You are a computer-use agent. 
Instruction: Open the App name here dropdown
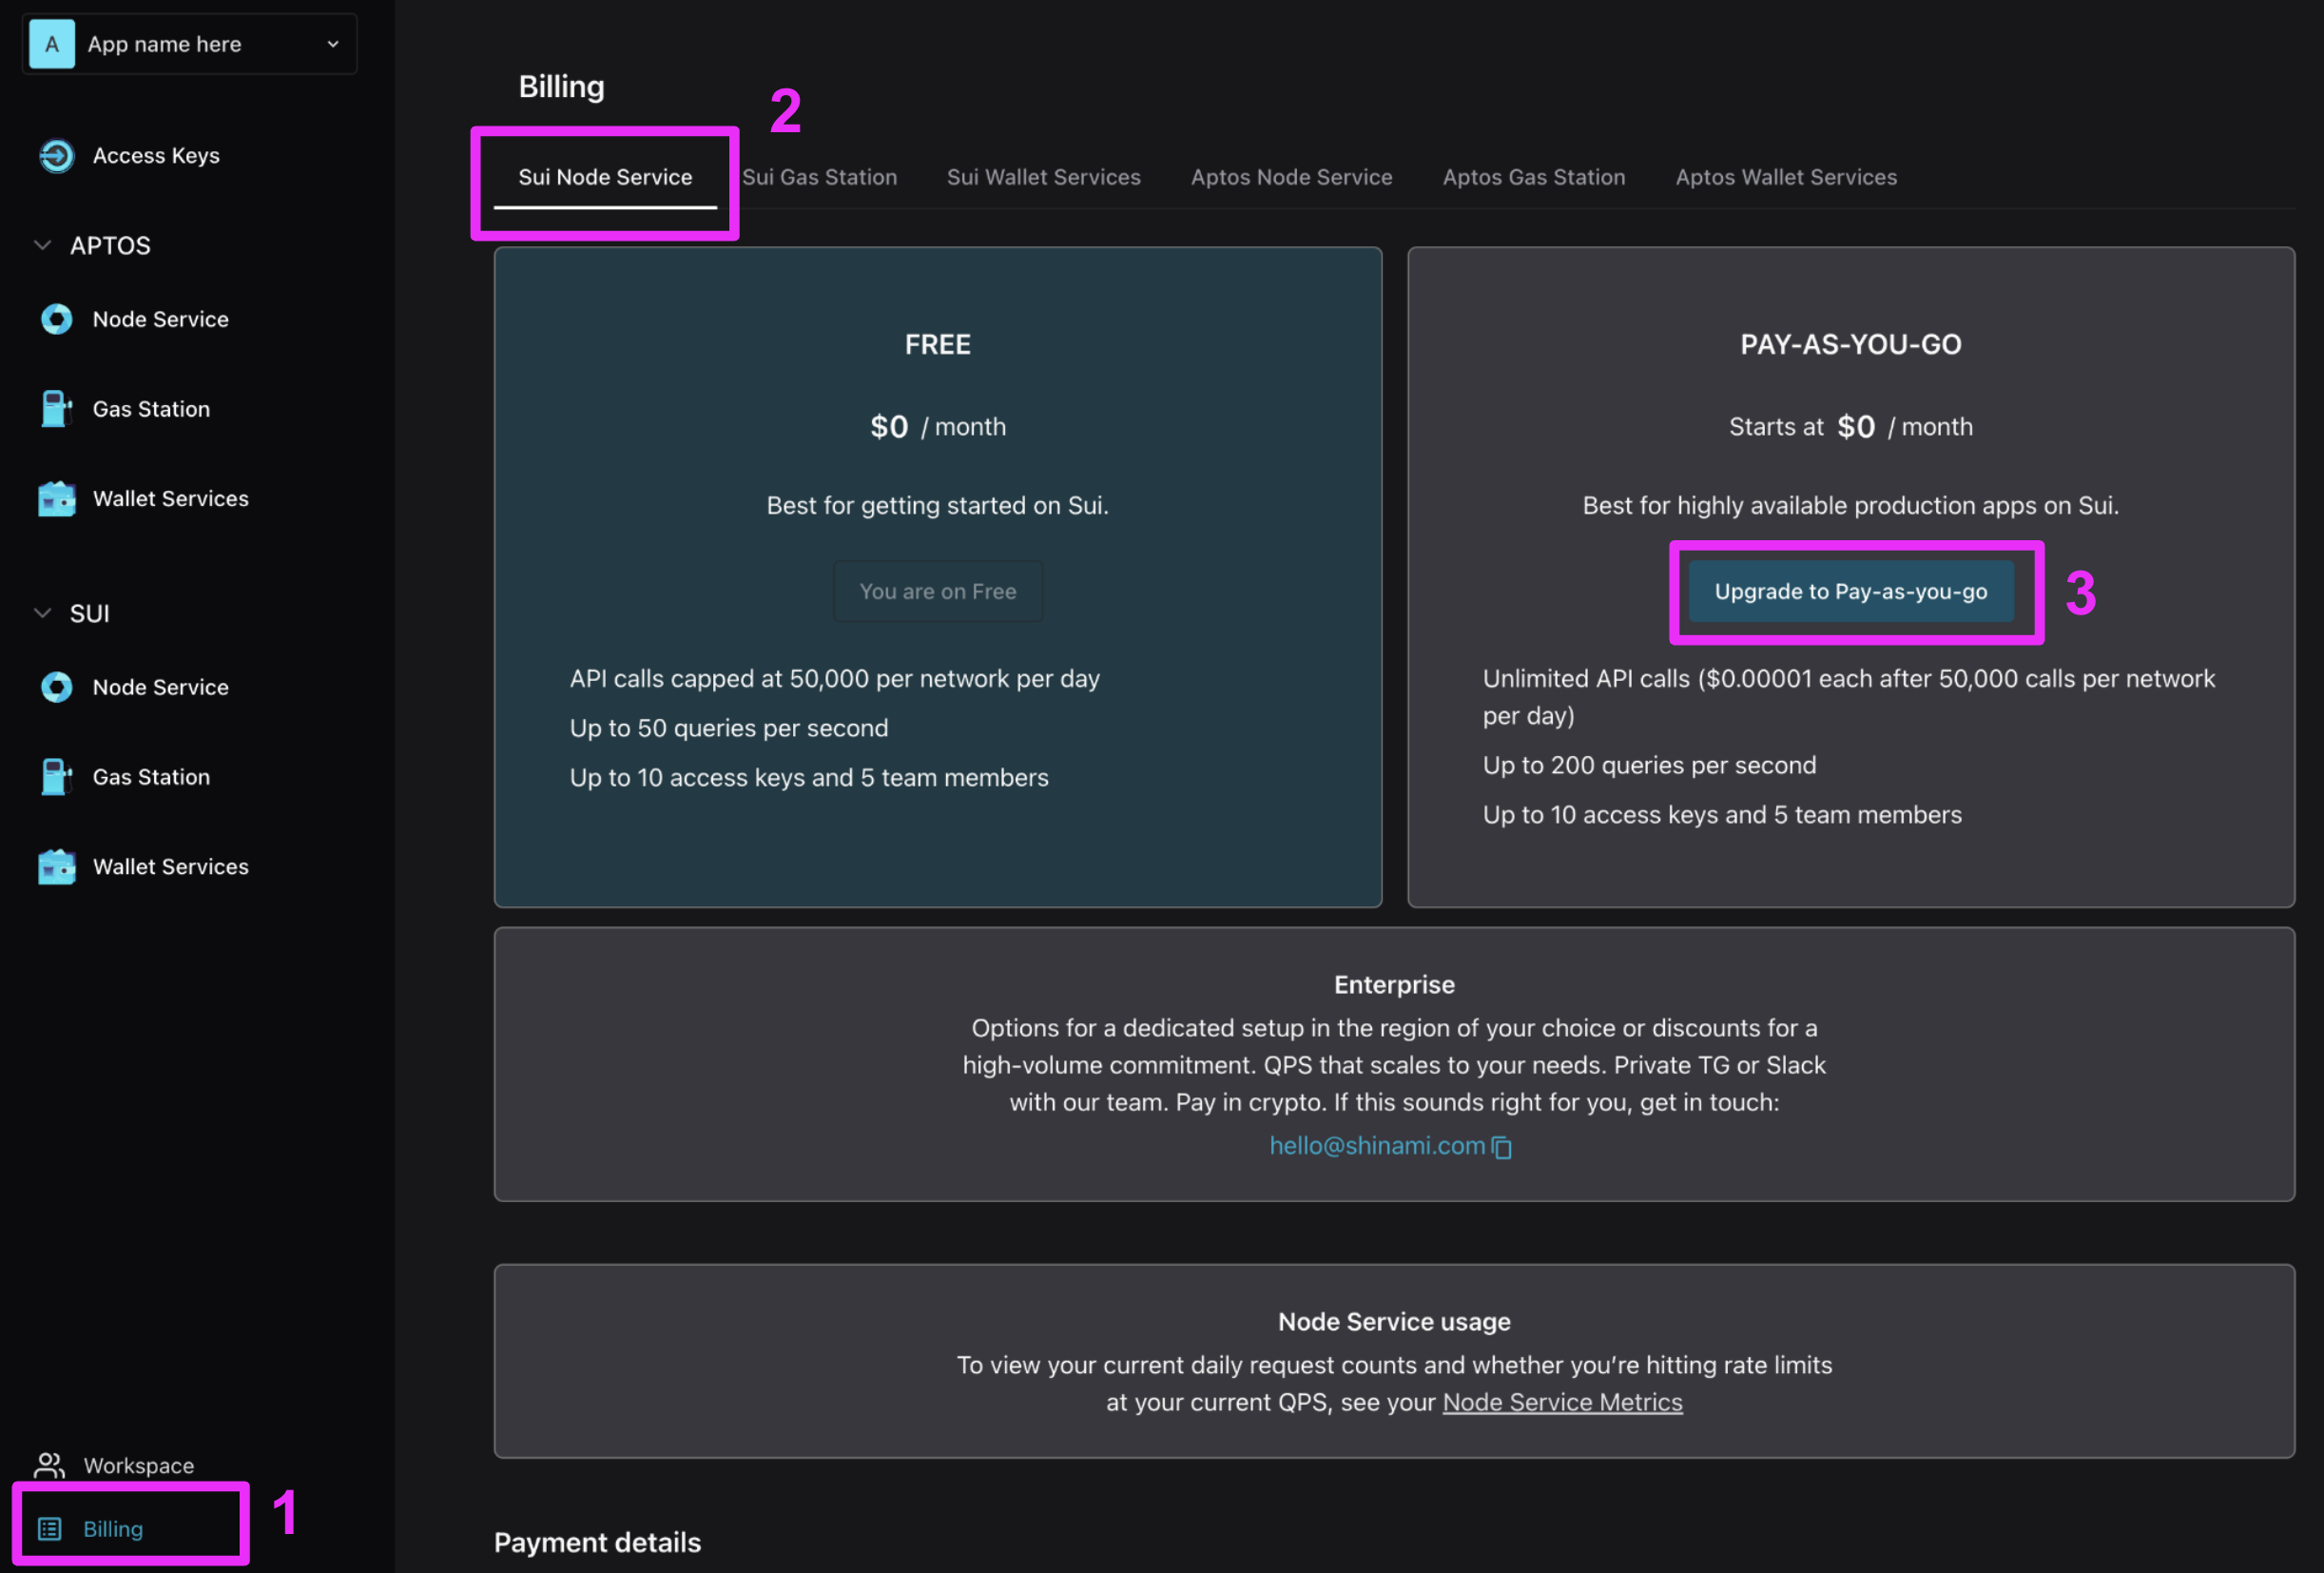[x=189, y=44]
